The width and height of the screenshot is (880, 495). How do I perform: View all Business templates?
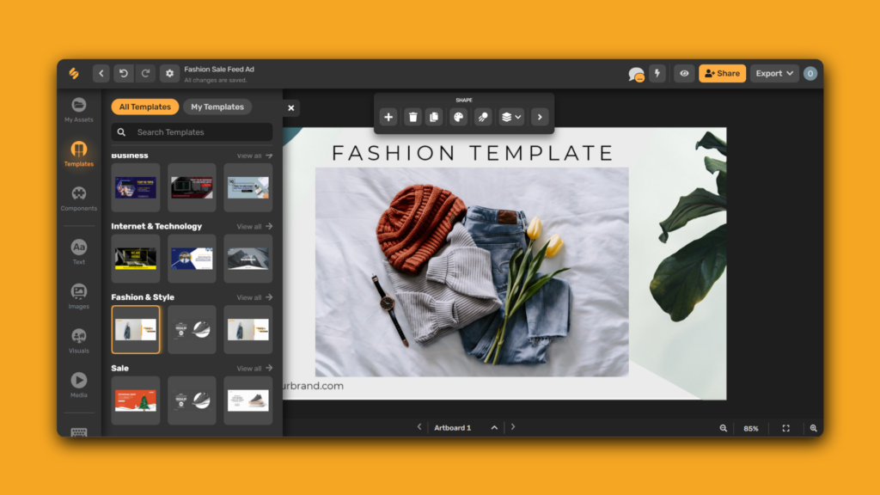point(254,156)
